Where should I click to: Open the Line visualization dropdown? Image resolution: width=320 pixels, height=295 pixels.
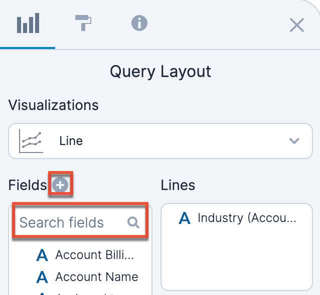[160, 141]
